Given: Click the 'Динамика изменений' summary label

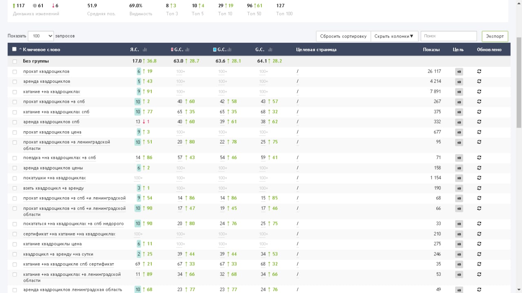Looking at the screenshot, I should (x=36, y=14).
